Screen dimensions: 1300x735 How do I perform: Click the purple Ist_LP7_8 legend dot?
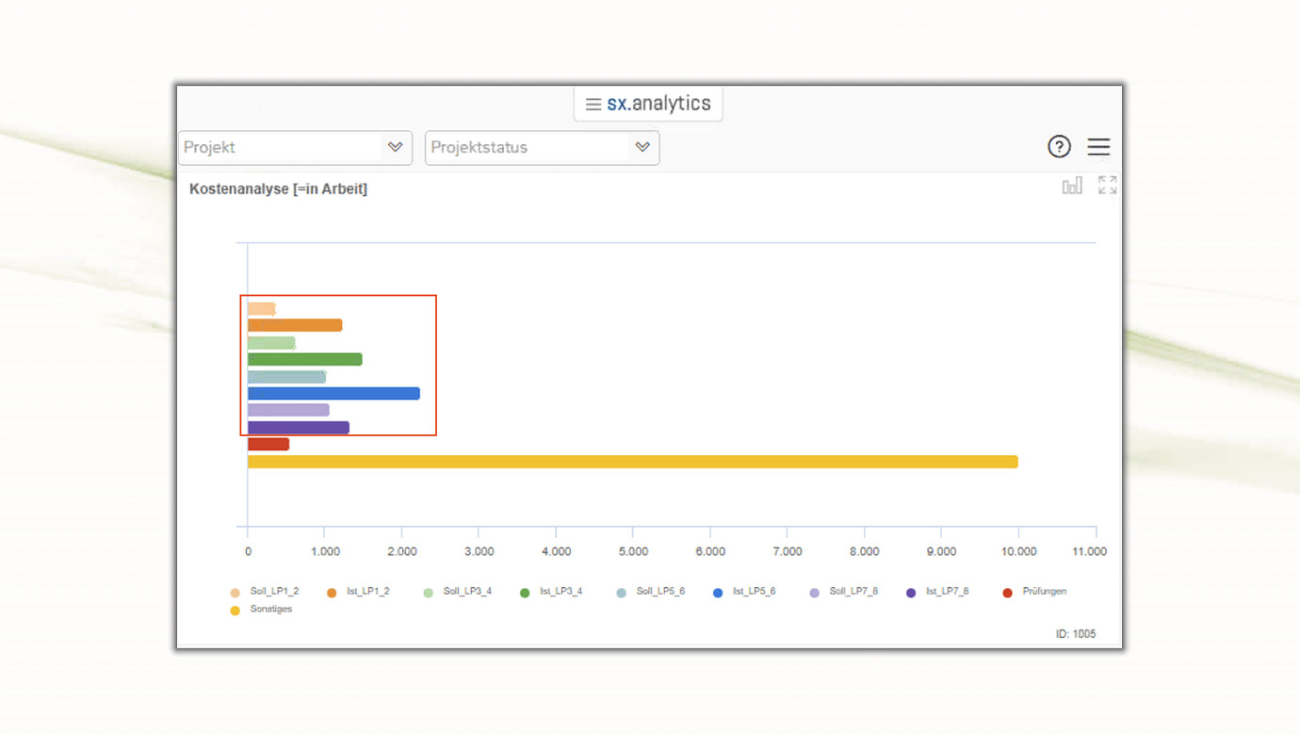tap(911, 593)
